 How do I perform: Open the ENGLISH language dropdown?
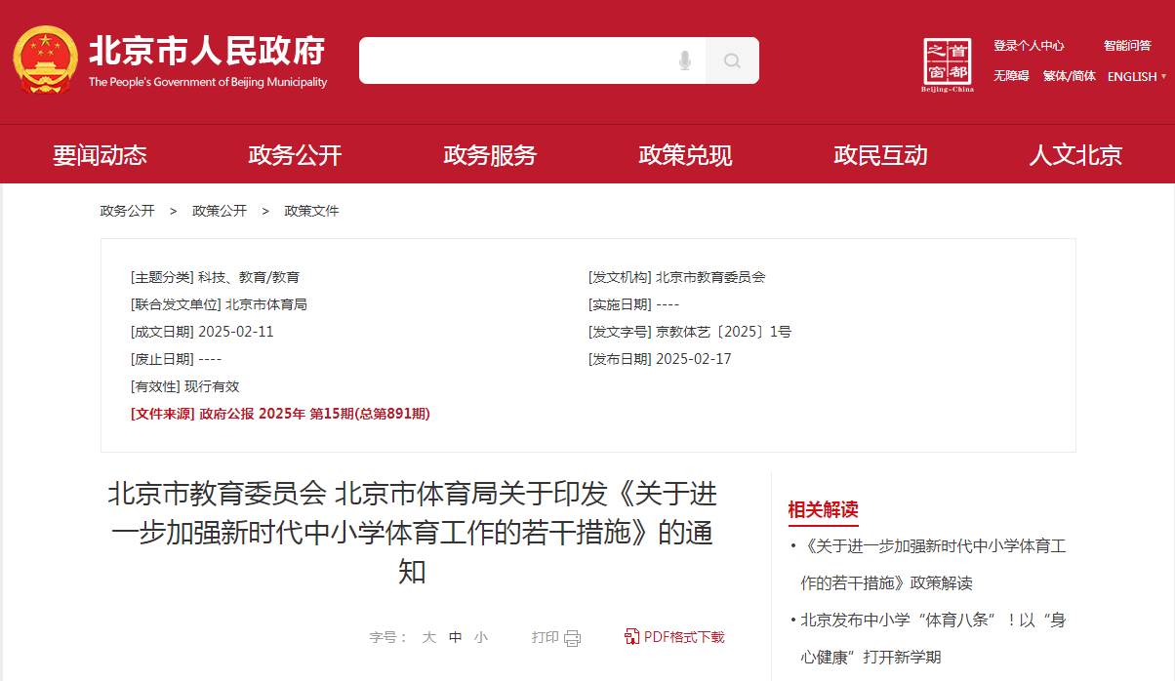(x=1137, y=76)
